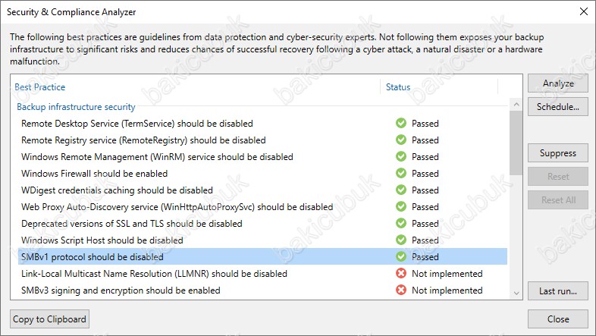Sort by the Best Practice column header

[x=39, y=87]
